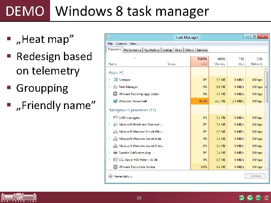The height and width of the screenshot is (203, 271).
Task: Click the Task Manager title bar icon
Action: tap(109, 37)
